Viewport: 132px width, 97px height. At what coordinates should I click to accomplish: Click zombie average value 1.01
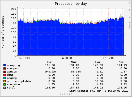100,72
